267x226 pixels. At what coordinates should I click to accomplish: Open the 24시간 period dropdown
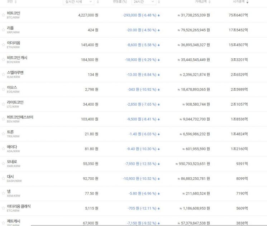tap(144, 2)
